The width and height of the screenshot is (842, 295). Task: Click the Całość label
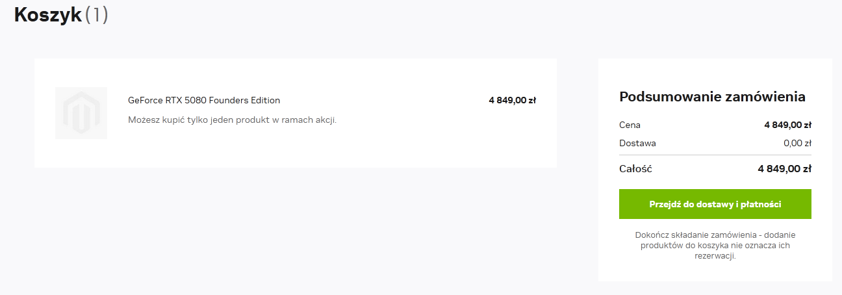[635, 169]
